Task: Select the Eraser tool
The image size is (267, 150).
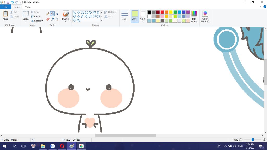Action: click(48, 19)
